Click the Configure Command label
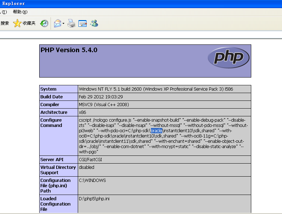 (51, 123)
